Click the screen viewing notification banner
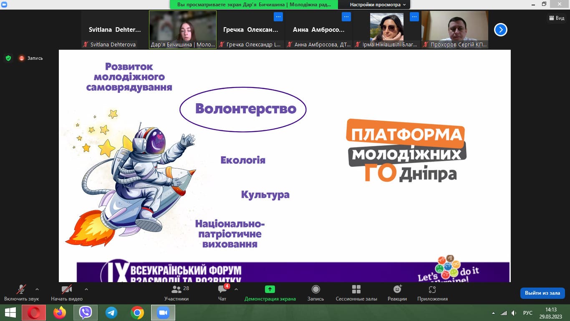Screen dimensions: 570x321 [254, 5]
